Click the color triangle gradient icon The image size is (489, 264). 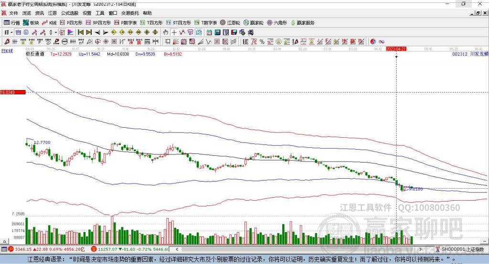(71, 32)
